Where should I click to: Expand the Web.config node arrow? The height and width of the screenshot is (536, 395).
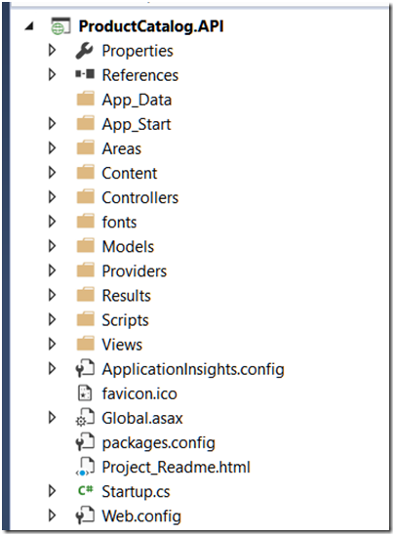pos(53,515)
